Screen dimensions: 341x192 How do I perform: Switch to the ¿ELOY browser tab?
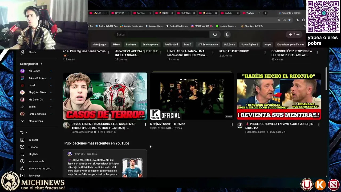[x=98, y=13]
